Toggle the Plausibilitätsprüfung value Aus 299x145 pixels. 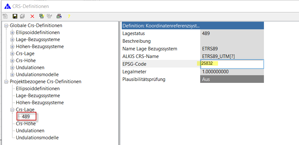coord(232,79)
